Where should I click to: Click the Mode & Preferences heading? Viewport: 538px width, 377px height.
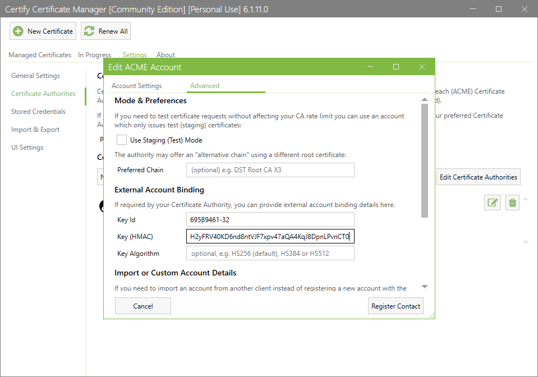[x=150, y=100]
